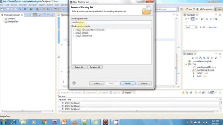Expand SampleTest in working set contents

(74, 36)
